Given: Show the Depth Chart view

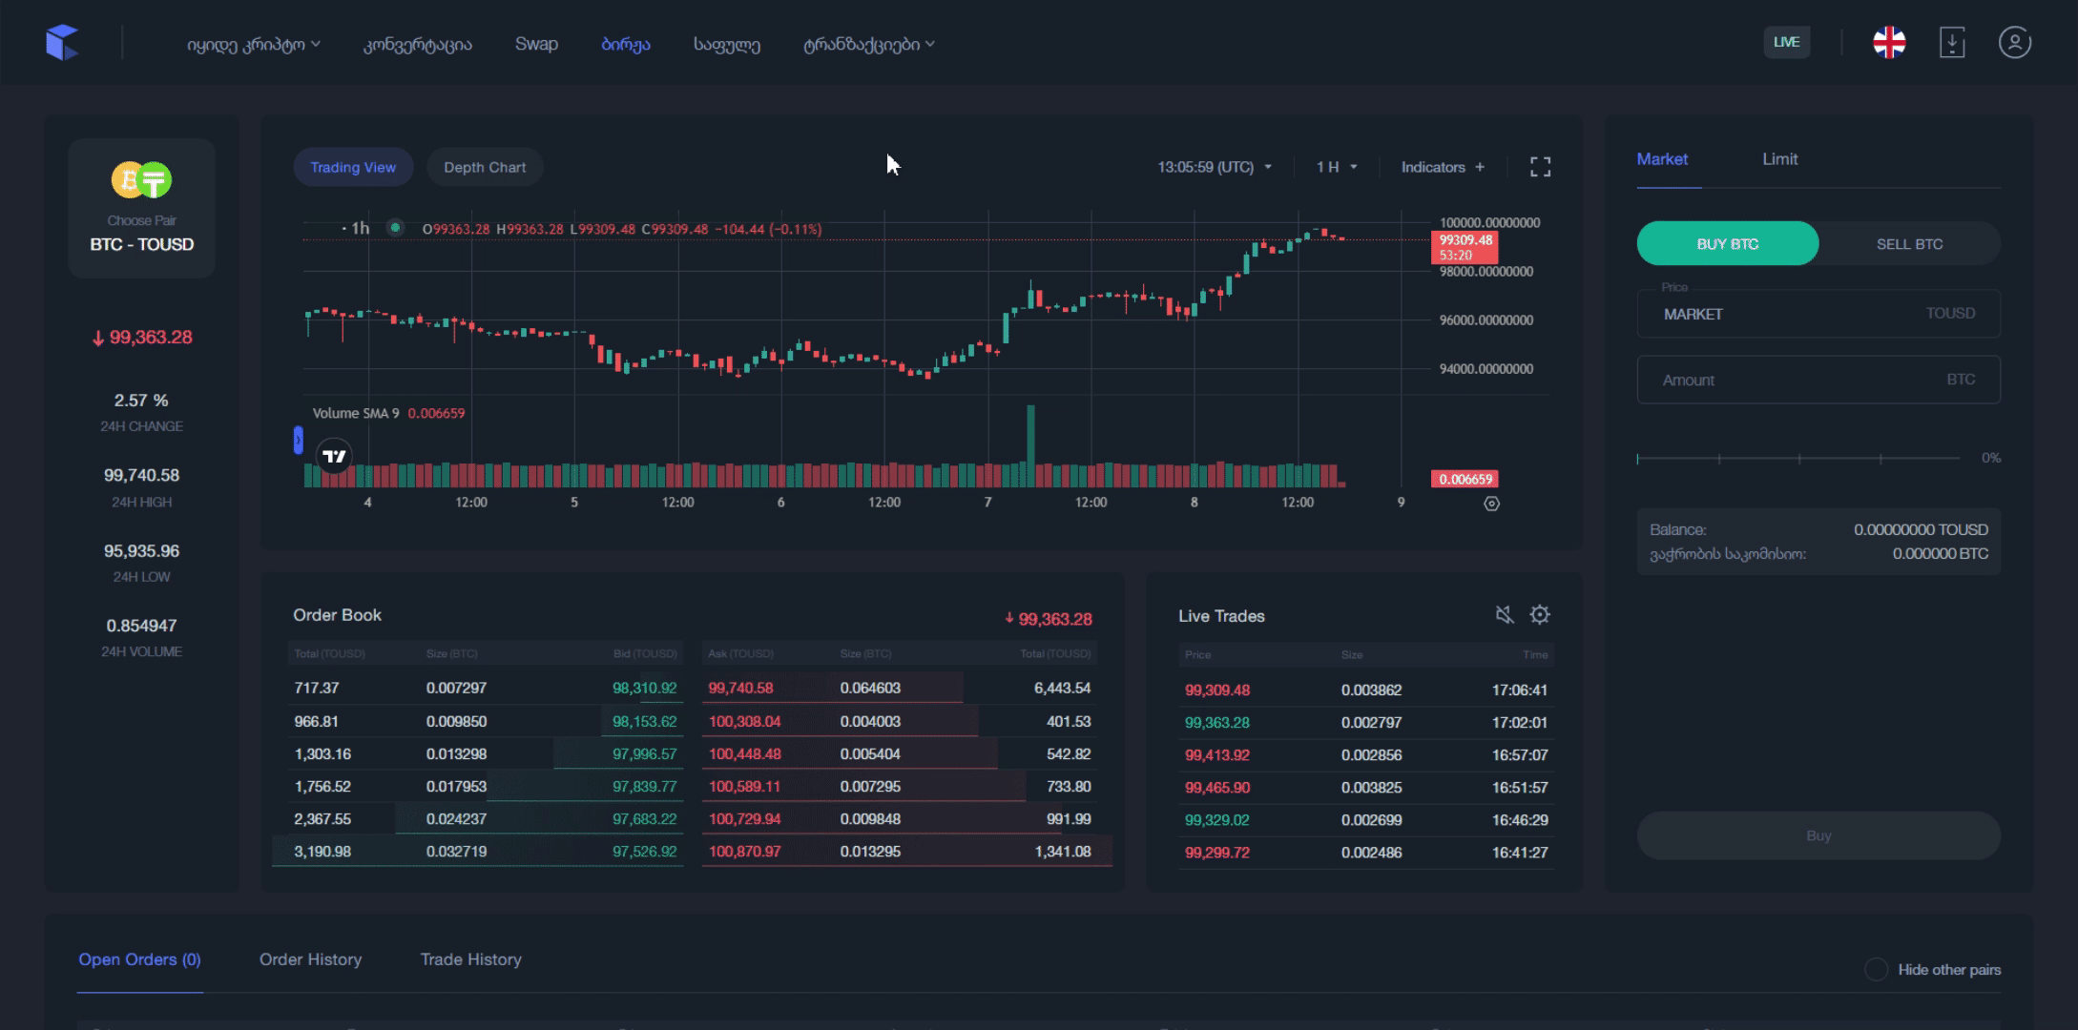Looking at the screenshot, I should click(485, 167).
